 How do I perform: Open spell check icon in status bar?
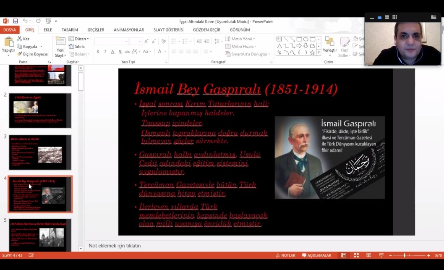(31, 255)
